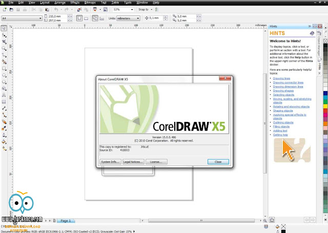
Task: Click the Import icon
Action: click(79, 9)
